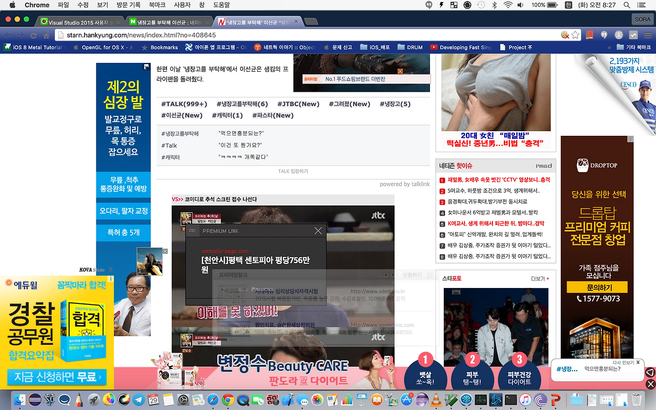This screenshot has height=410, width=656.
Task: Click the #JTBC(New) hashtag
Action: [x=298, y=104]
